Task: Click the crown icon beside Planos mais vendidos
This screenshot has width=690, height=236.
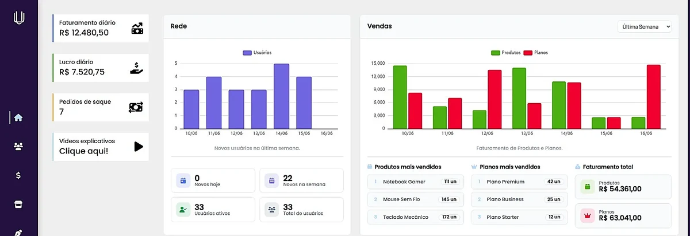Action: 474,167
